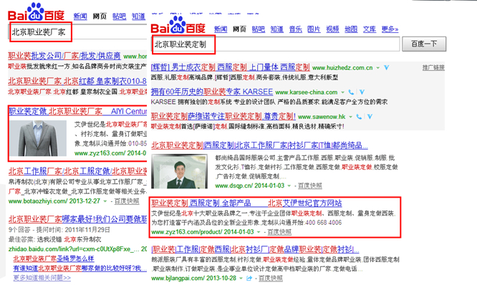The height and width of the screenshot is (285, 477).
Task: Click the V verified icon beside karsee-china.com
Action: 362,92
